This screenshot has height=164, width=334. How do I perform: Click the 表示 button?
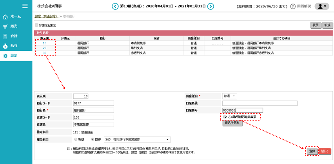click(316, 25)
